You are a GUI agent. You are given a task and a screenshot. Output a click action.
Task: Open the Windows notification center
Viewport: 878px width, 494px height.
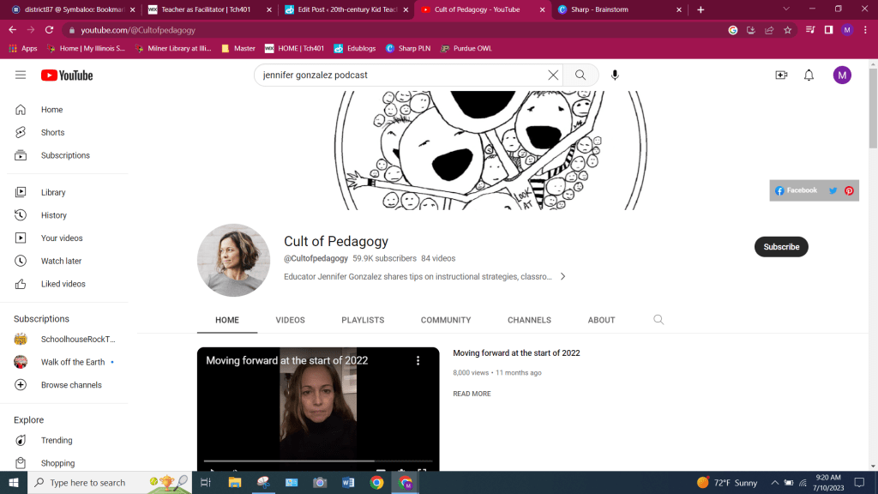(x=859, y=483)
